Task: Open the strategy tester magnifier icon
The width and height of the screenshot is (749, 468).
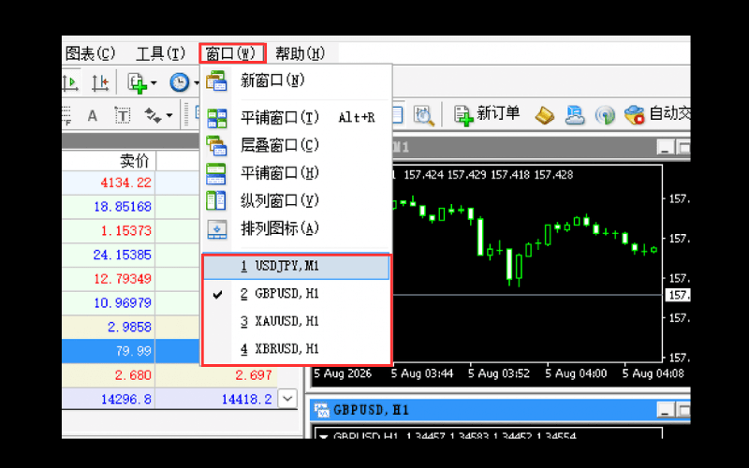Action: click(x=424, y=115)
